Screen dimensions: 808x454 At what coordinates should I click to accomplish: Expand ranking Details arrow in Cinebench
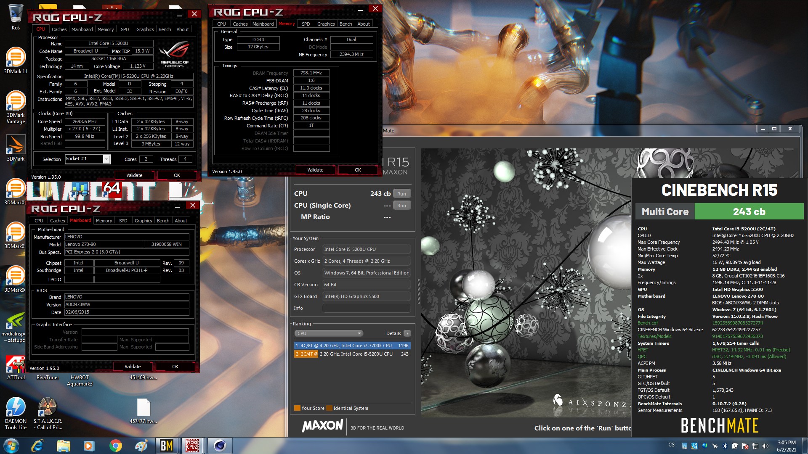pyautogui.click(x=407, y=333)
